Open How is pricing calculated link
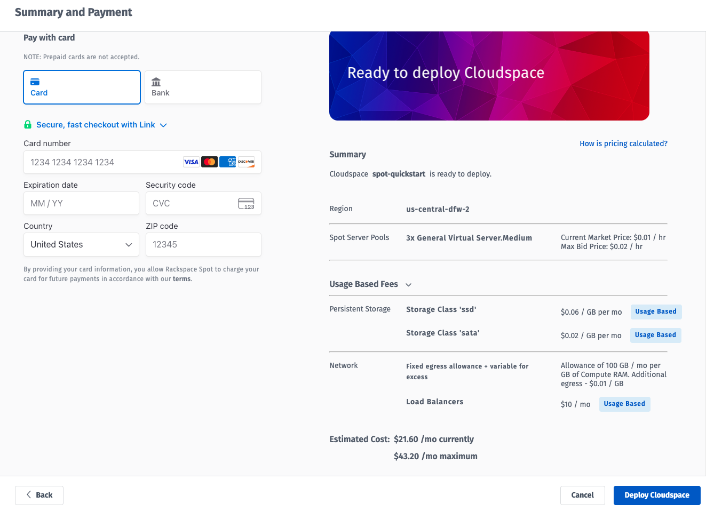Image resolution: width=706 pixels, height=512 pixels. click(x=623, y=143)
